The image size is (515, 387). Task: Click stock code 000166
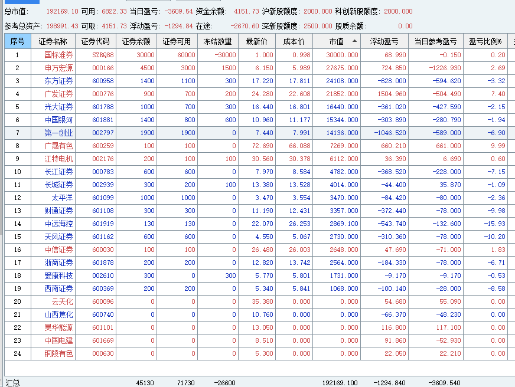click(x=103, y=68)
